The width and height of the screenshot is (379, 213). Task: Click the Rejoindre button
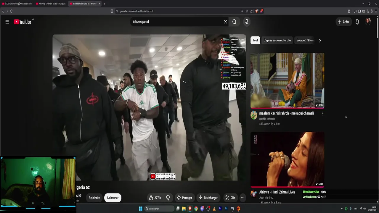click(x=94, y=198)
